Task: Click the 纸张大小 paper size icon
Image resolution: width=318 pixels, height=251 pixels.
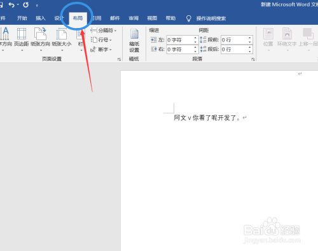Action: (x=62, y=34)
